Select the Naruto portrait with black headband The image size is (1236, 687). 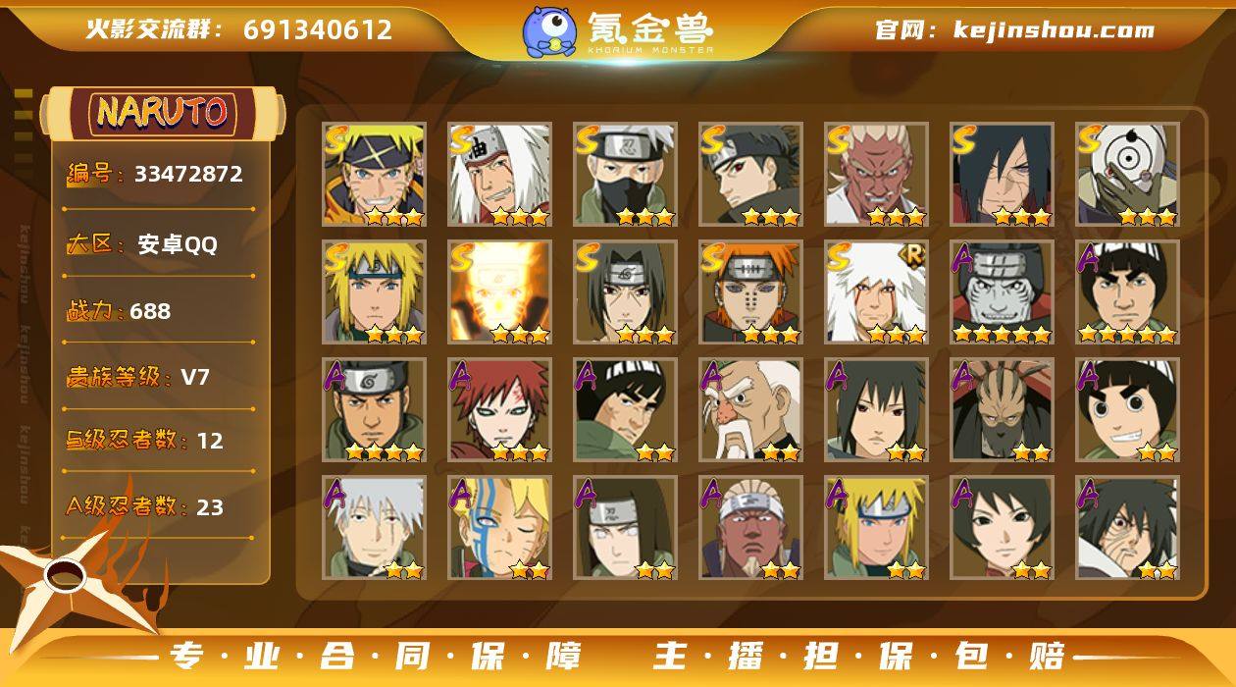[375, 175]
